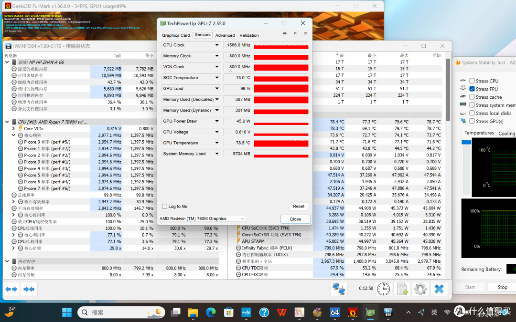Click HWiNFO collapse columns arrows button
This screenshot has width=516, height=322.
29,289
